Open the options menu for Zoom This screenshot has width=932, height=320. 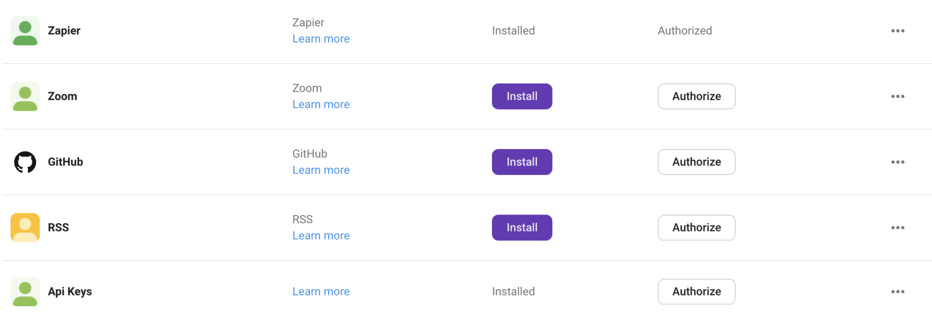click(898, 96)
